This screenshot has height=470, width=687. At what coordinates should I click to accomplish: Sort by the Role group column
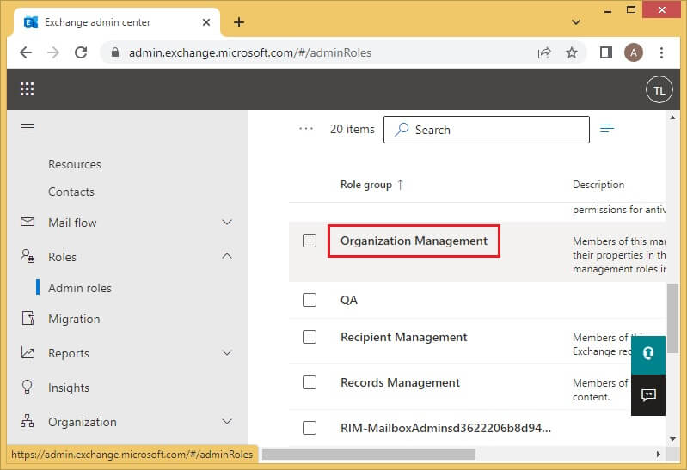371,185
